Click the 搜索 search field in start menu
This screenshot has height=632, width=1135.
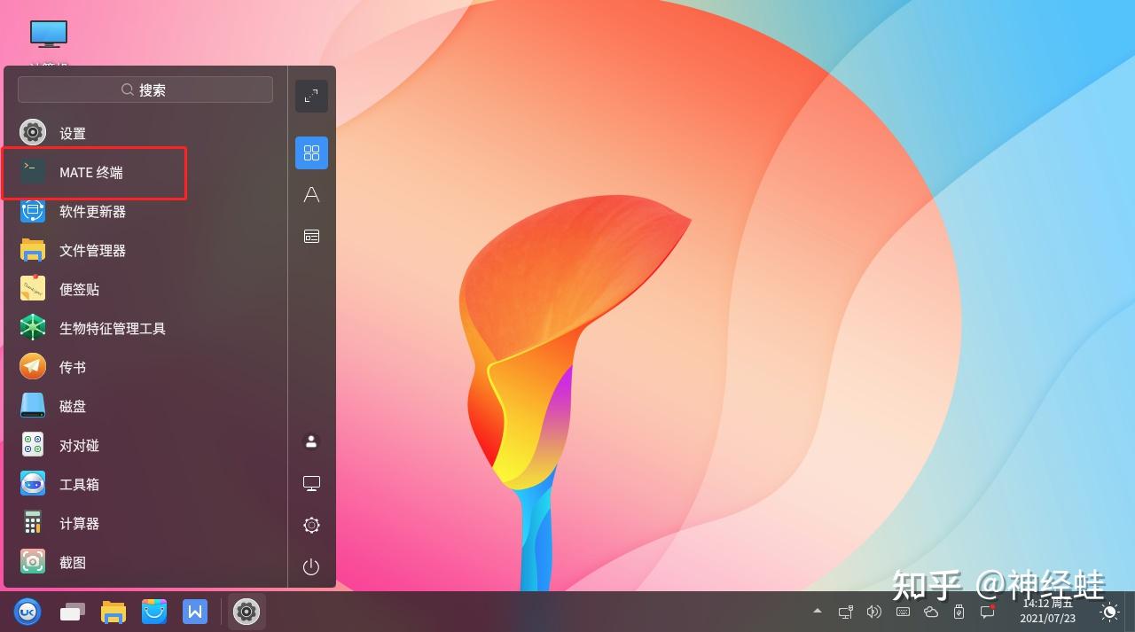(145, 90)
